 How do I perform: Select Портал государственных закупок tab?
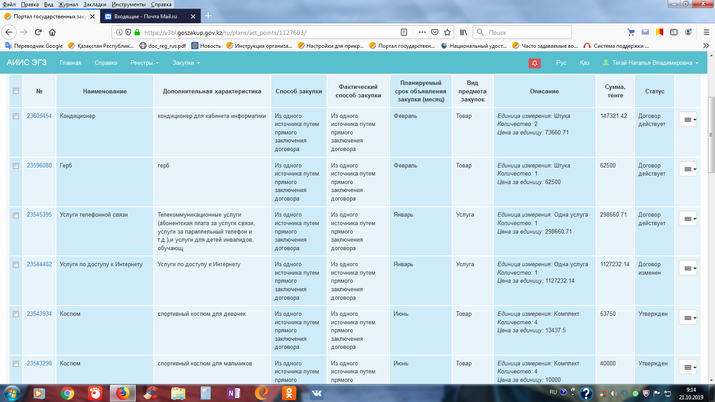pyautogui.click(x=50, y=17)
